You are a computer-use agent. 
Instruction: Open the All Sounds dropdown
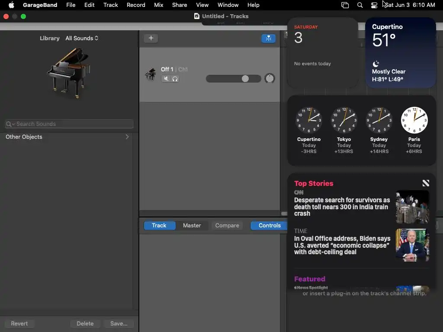point(82,38)
